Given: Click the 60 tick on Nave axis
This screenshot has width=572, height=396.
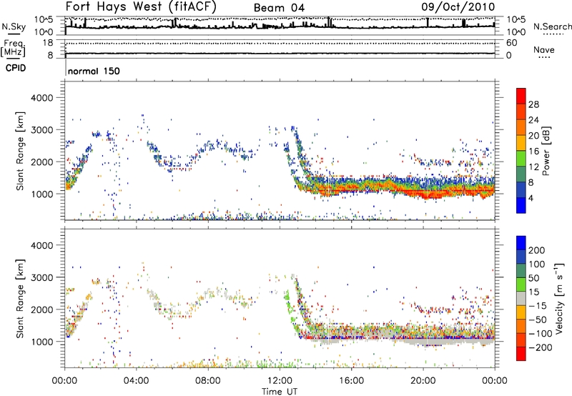Looking at the screenshot, I should [x=512, y=43].
